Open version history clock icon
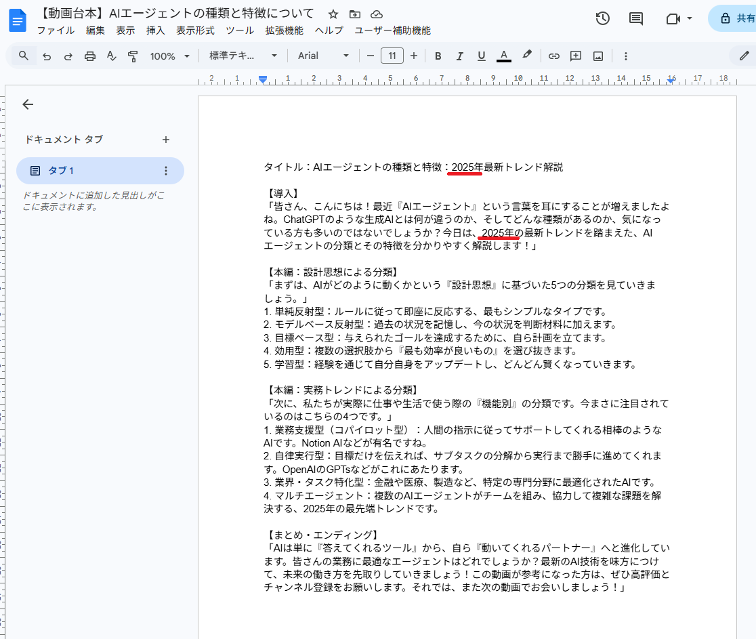 pos(602,18)
